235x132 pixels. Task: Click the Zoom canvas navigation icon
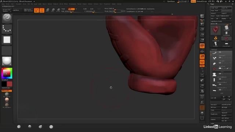pyautogui.click(x=202, y=29)
